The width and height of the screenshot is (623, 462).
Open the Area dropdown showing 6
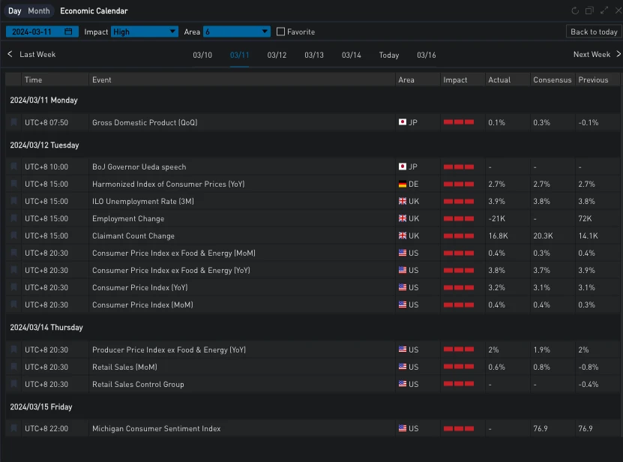pos(236,31)
